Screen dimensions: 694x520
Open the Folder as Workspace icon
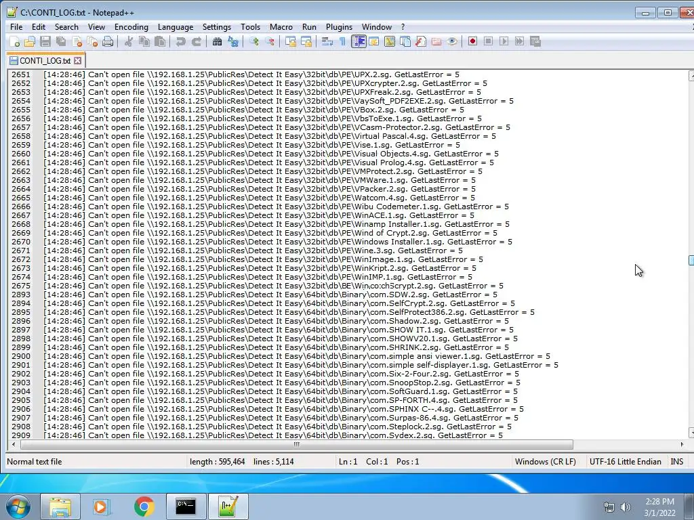click(436, 41)
